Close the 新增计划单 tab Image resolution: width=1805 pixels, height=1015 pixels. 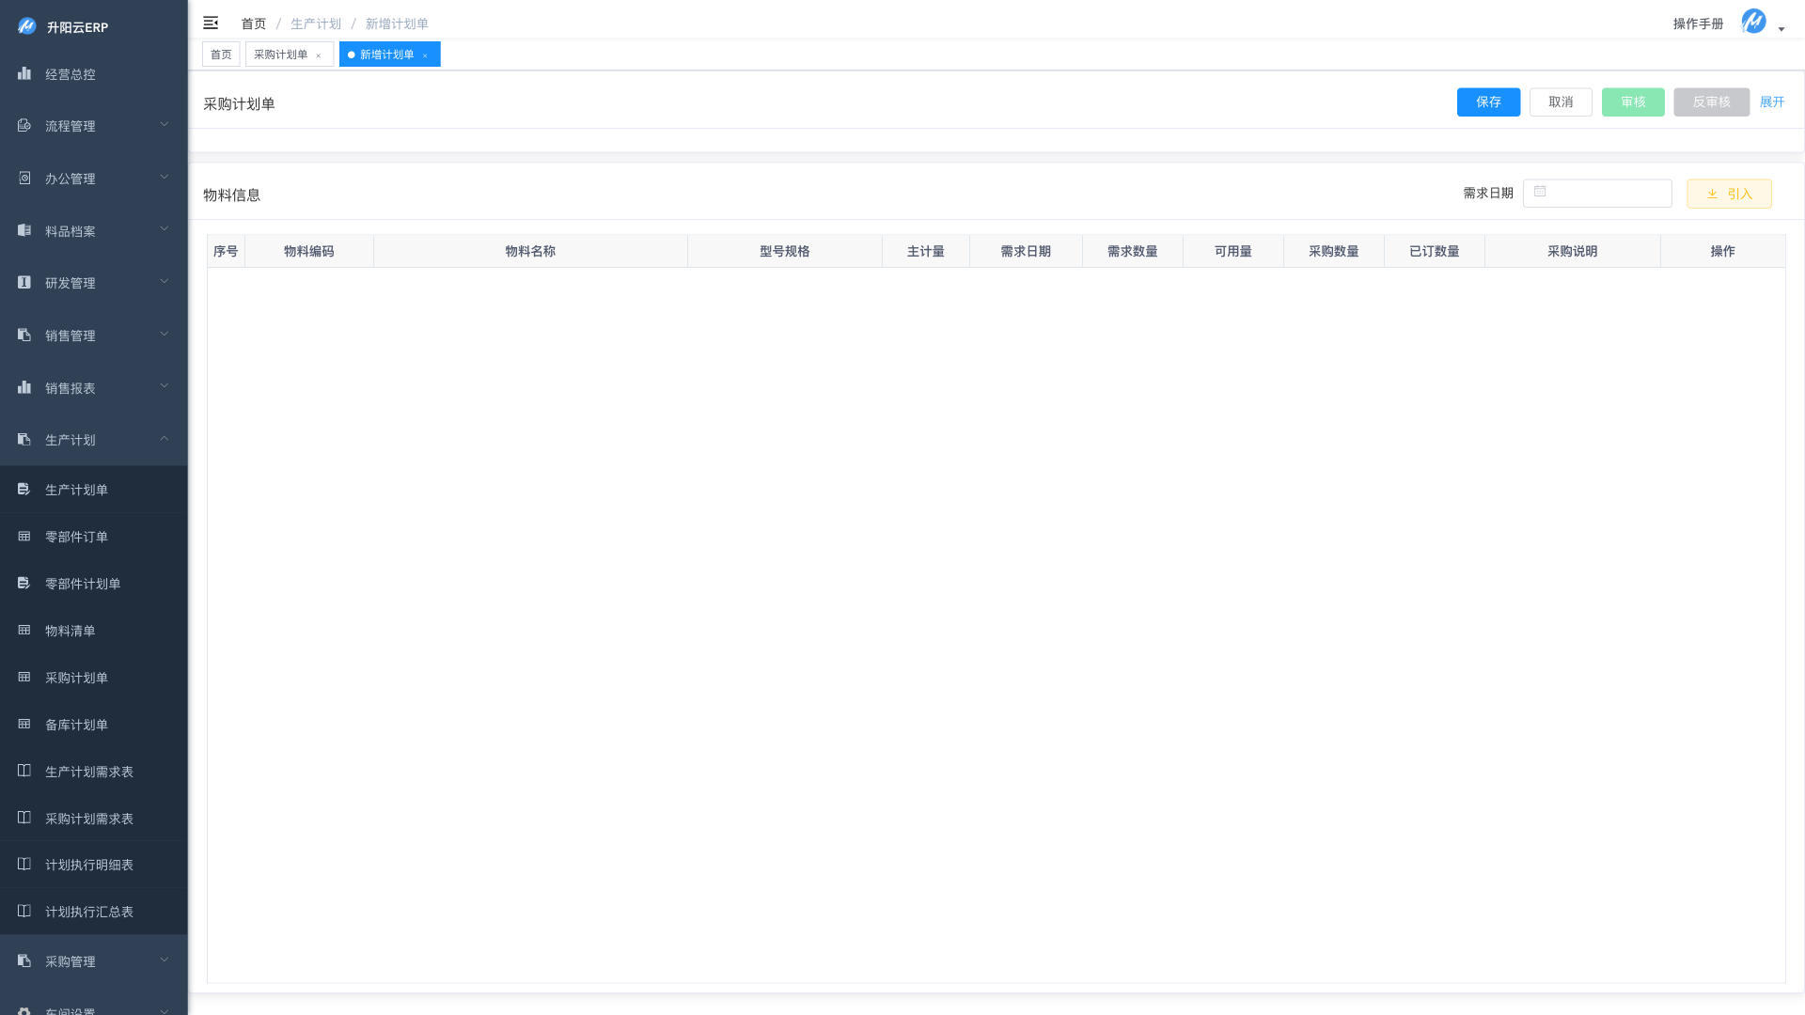pyautogui.click(x=425, y=55)
